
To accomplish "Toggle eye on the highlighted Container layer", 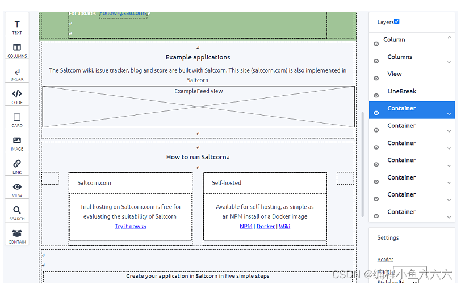I will point(376,113).
